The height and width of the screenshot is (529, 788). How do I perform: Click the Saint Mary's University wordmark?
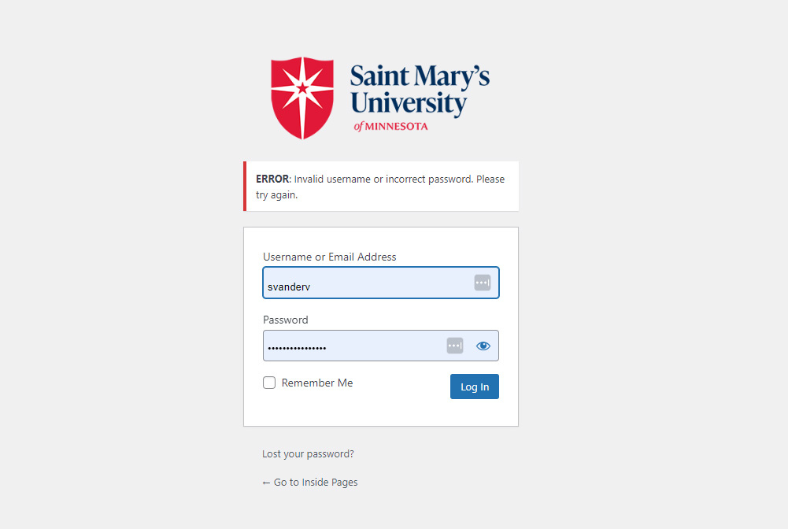coord(420,90)
